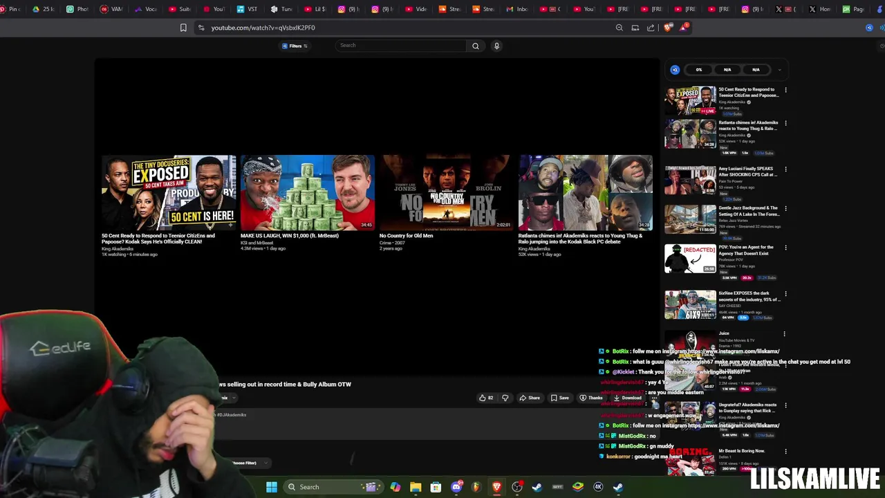The image size is (885, 498).
Task: Open sidebar REDACTED POV Agent thumbnail
Action: [x=690, y=259]
